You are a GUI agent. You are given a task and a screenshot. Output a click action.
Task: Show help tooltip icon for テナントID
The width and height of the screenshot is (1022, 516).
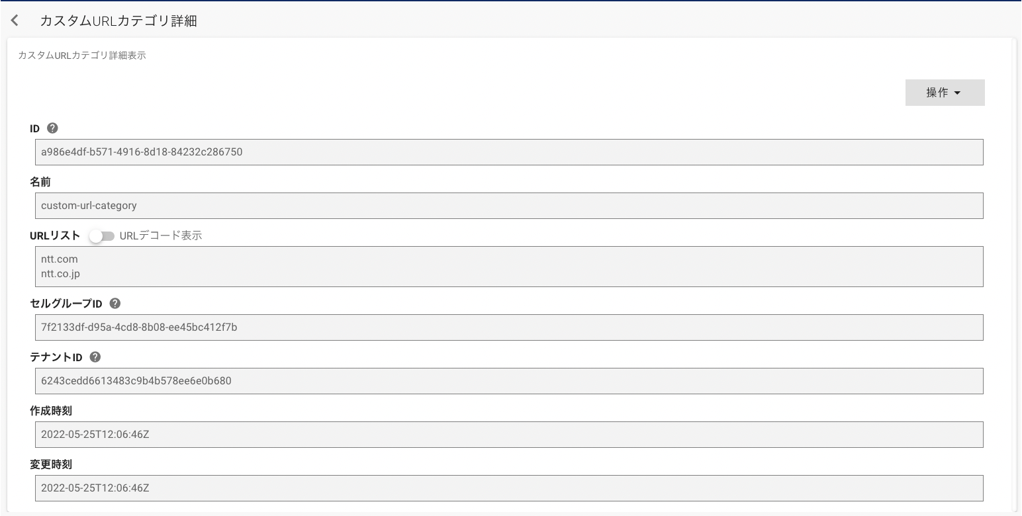(x=95, y=357)
